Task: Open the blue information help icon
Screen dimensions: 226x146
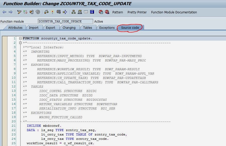Action: (x=92, y=12)
